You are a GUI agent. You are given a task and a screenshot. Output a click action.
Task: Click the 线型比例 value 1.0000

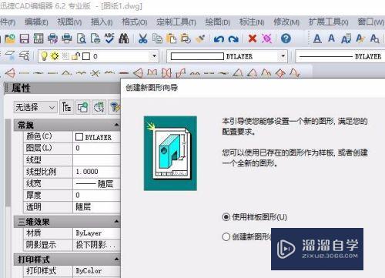tap(96, 172)
